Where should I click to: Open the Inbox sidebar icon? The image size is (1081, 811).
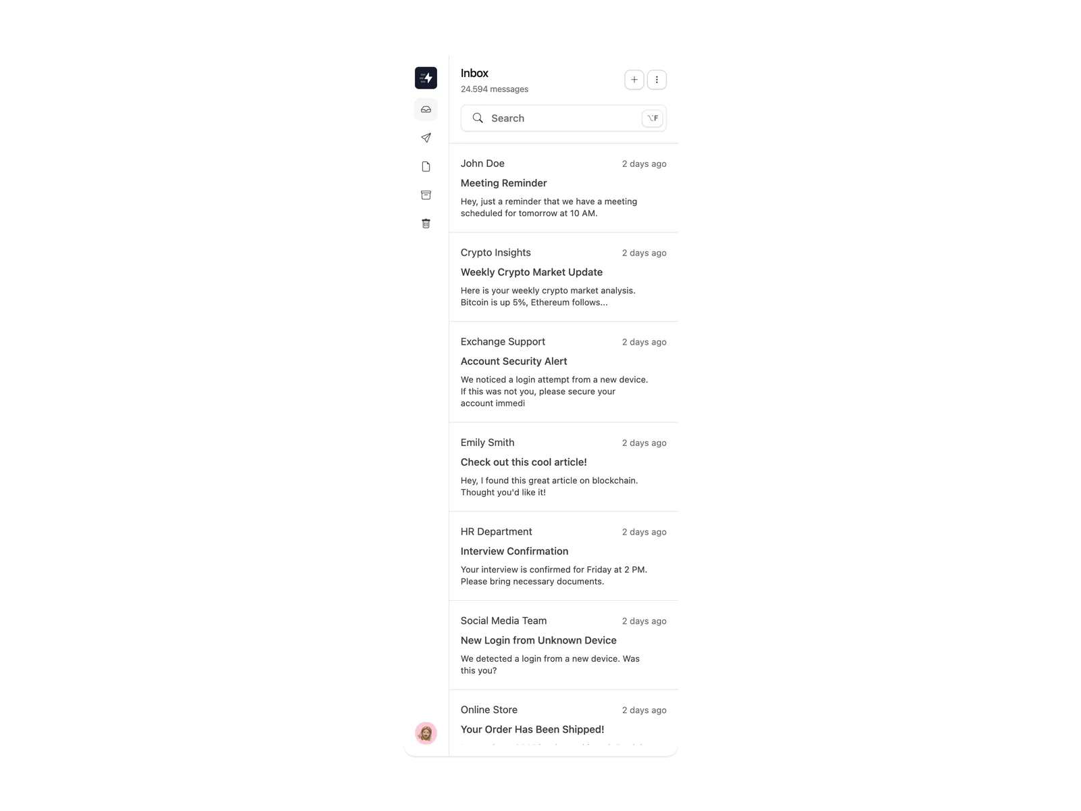[x=426, y=109]
